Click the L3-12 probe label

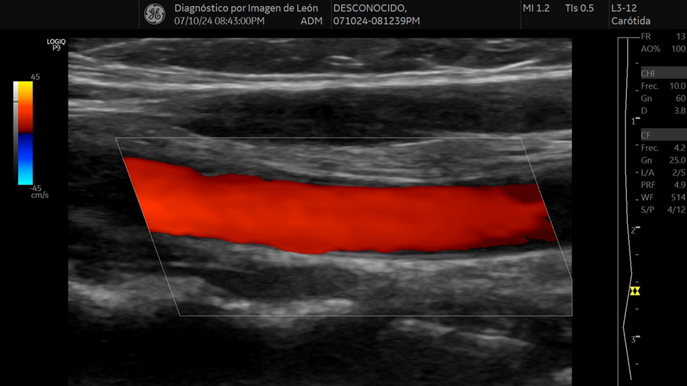coord(624,8)
